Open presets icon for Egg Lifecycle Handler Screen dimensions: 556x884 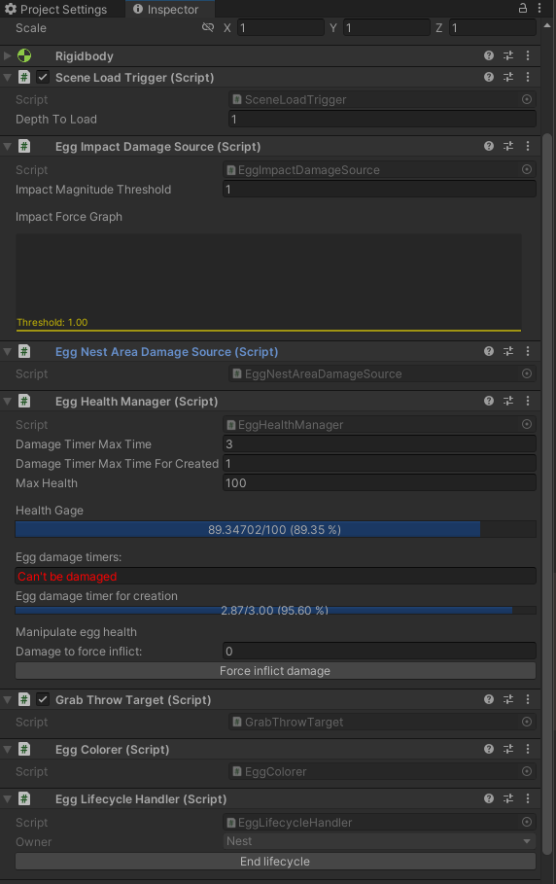[x=508, y=798]
